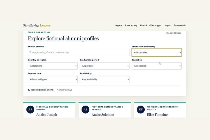The width and height of the screenshot is (210, 140).
Task: Expand the Any availability dropdown
Action: click(x=104, y=79)
